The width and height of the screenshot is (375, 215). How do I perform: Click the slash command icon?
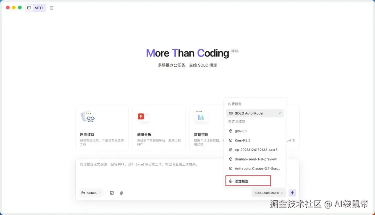[x=112, y=193]
